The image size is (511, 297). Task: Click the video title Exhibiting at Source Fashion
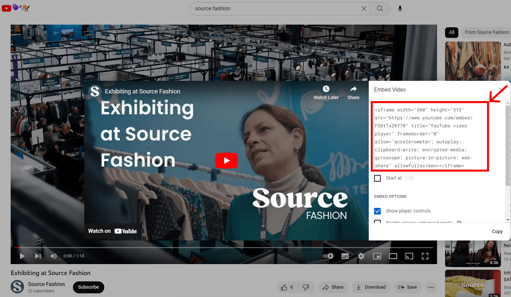pyautogui.click(x=51, y=273)
